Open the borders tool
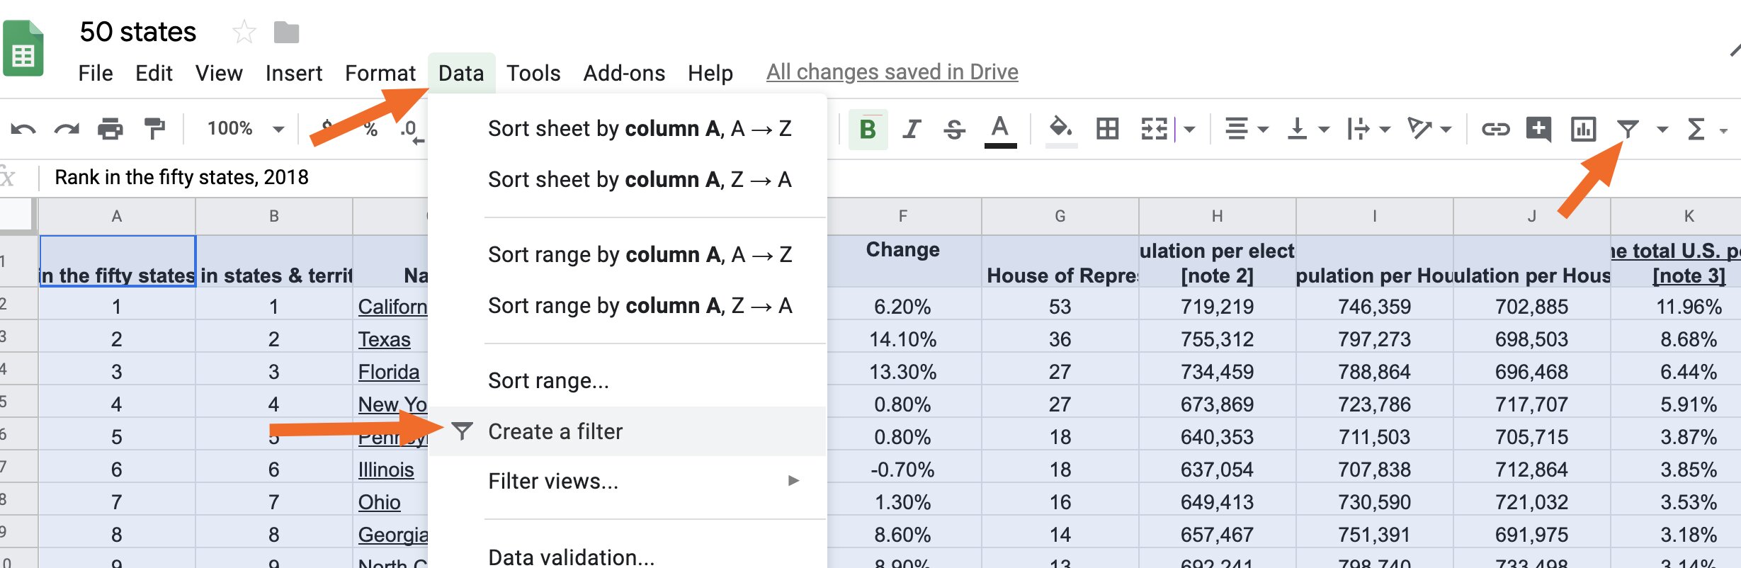This screenshot has width=1741, height=568. (x=1107, y=129)
